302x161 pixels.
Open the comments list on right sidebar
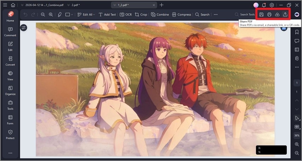pos(297,41)
